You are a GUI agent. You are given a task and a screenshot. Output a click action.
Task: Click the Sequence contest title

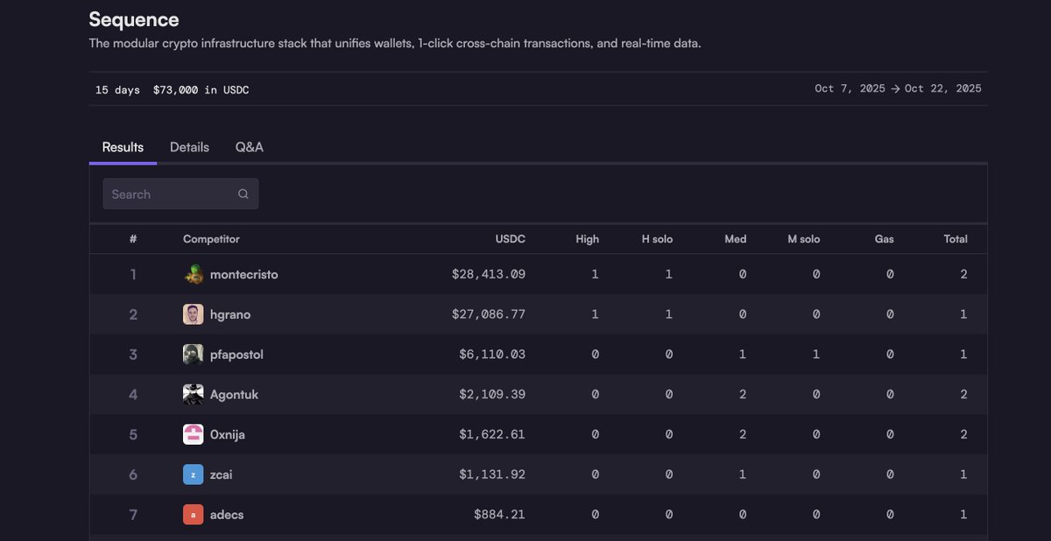[x=134, y=19]
